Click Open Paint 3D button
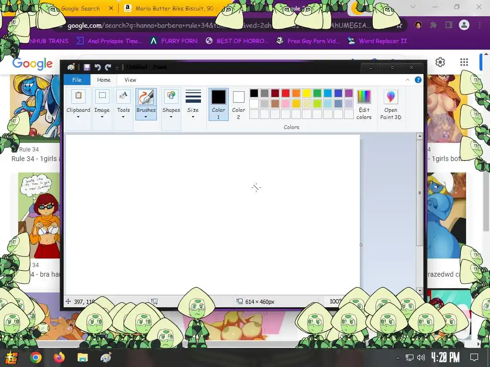The height and width of the screenshot is (367, 490). point(390,105)
